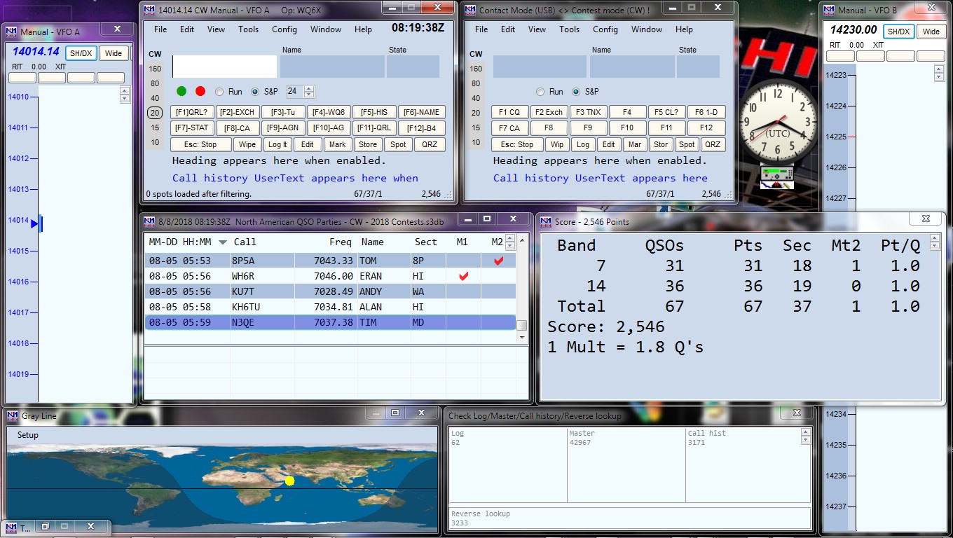953x538 pixels.
Task: Click the Score window scroll arrows
Action: [934, 242]
